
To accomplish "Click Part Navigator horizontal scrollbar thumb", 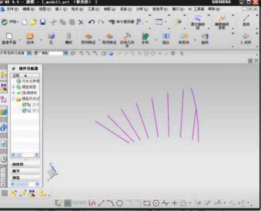I will tap(19, 155).
